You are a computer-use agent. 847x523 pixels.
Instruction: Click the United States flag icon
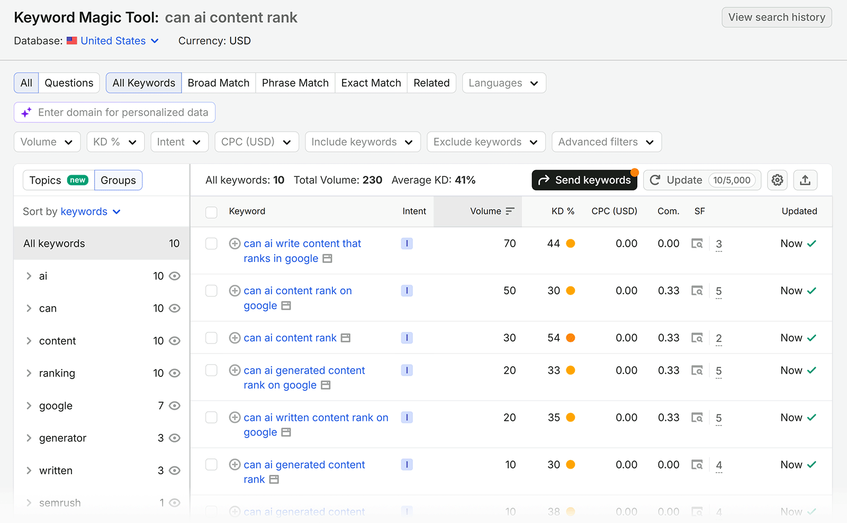72,41
